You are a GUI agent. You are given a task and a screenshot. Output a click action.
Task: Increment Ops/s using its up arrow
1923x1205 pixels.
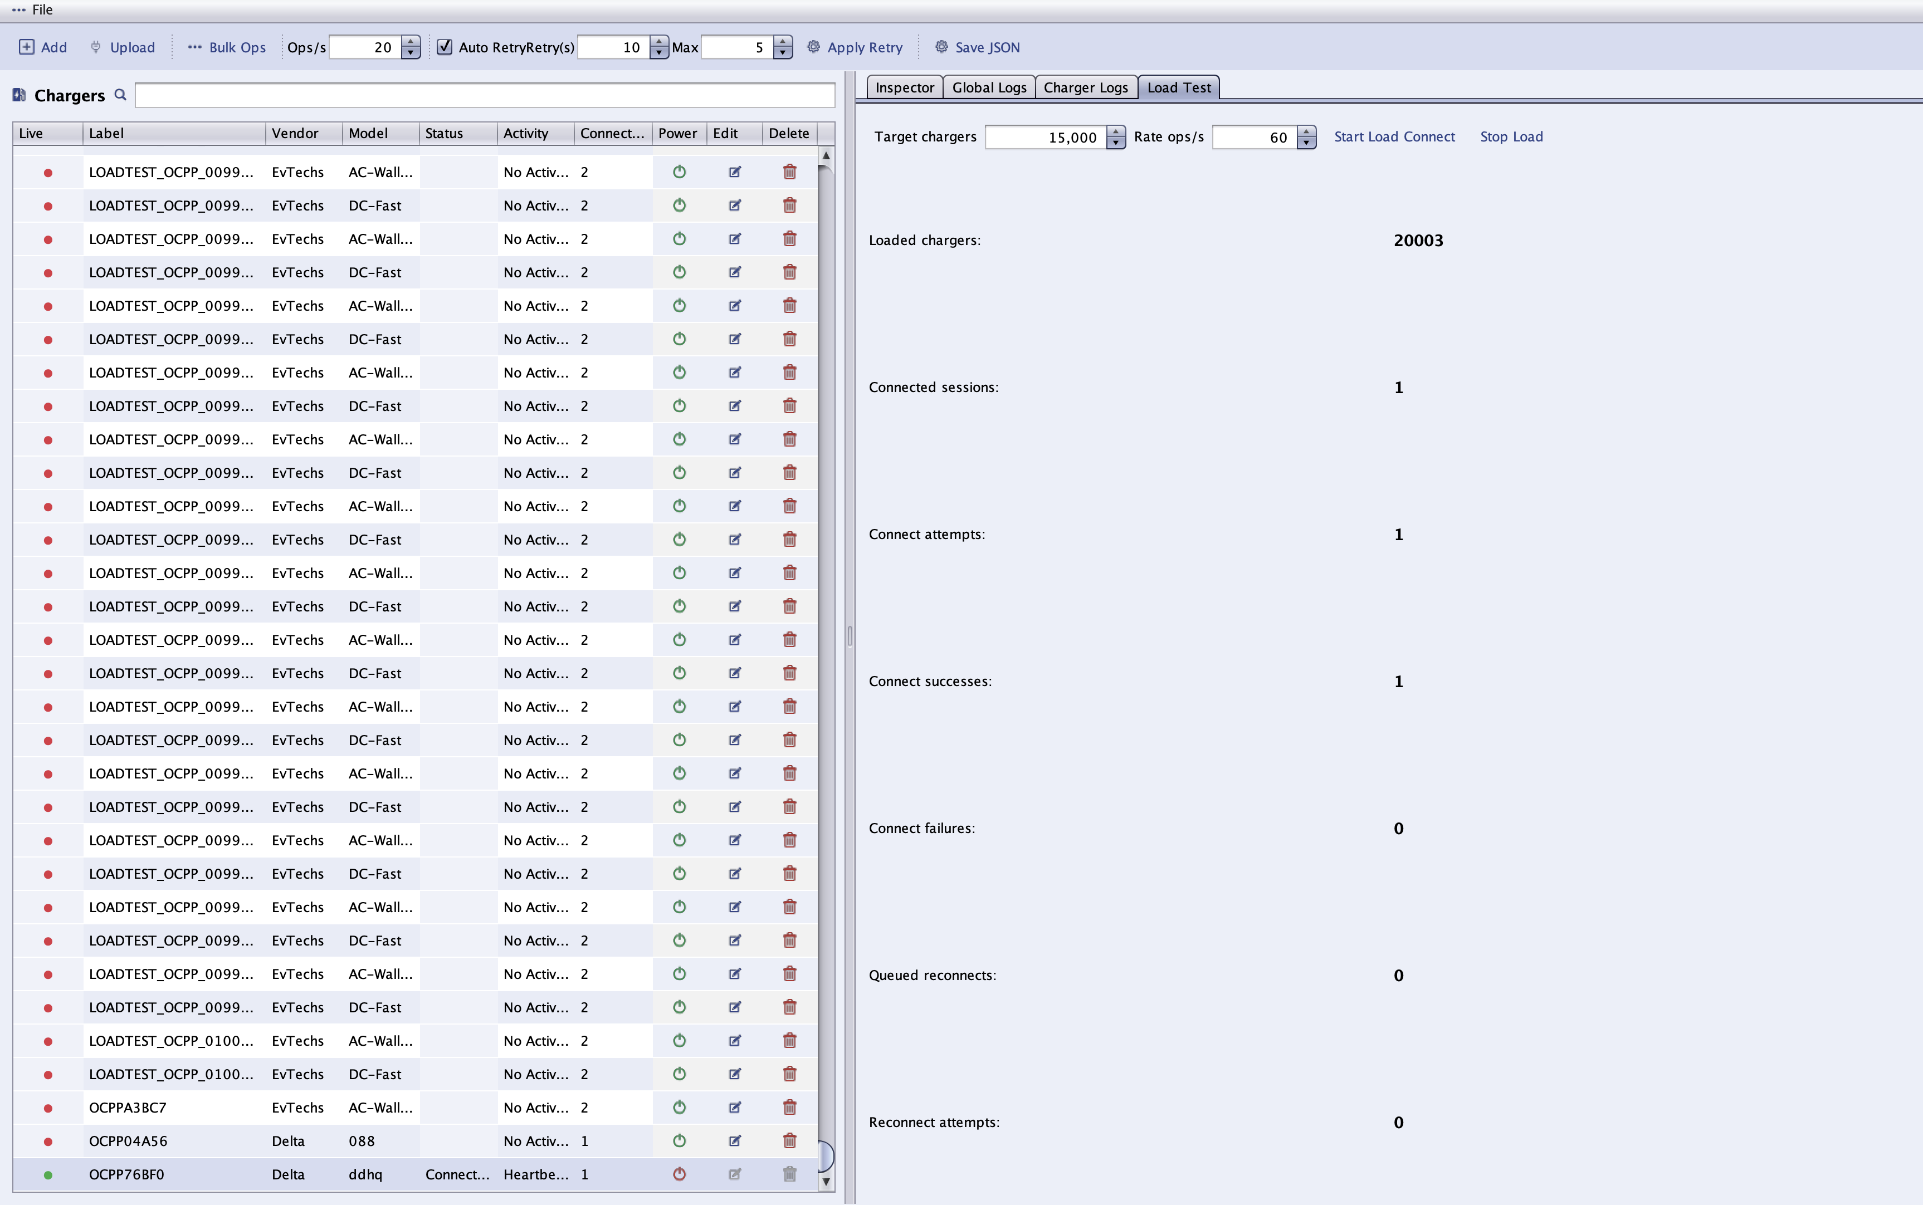click(x=411, y=41)
